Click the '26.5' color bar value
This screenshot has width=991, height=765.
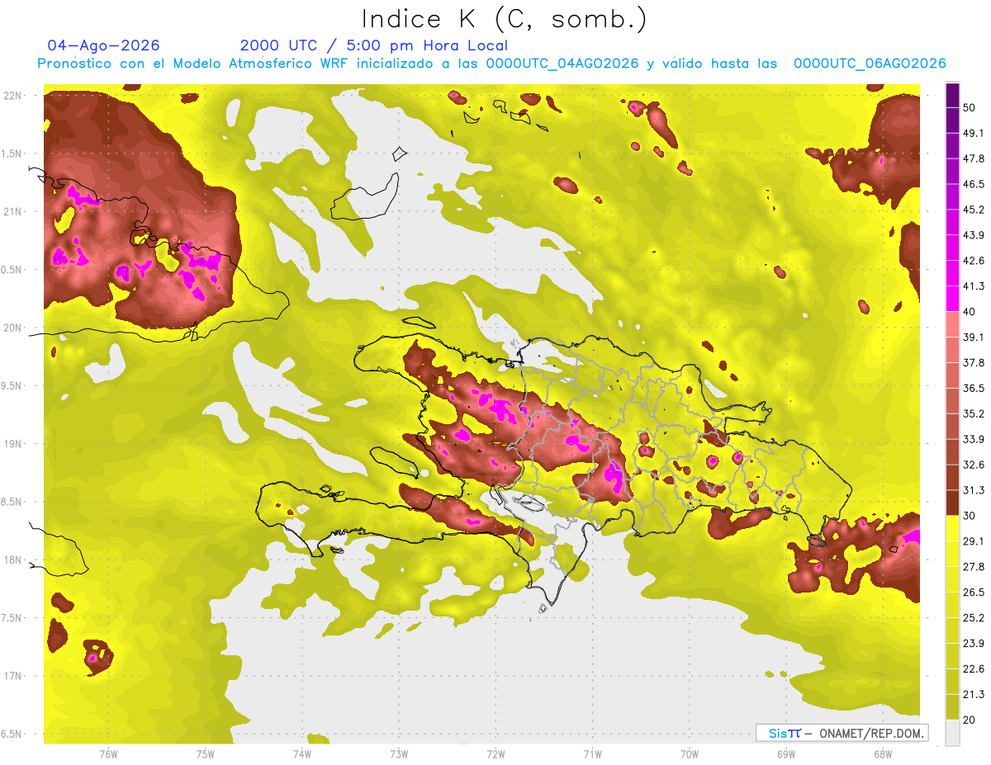(974, 593)
